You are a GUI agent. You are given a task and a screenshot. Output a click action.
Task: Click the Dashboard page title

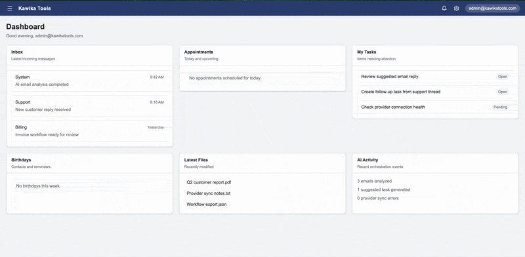click(26, 27)
